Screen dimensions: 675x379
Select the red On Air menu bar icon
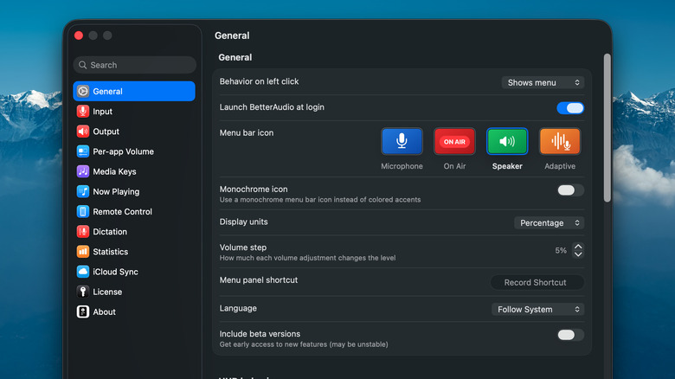pyautogui.click(x=454, y=141)
